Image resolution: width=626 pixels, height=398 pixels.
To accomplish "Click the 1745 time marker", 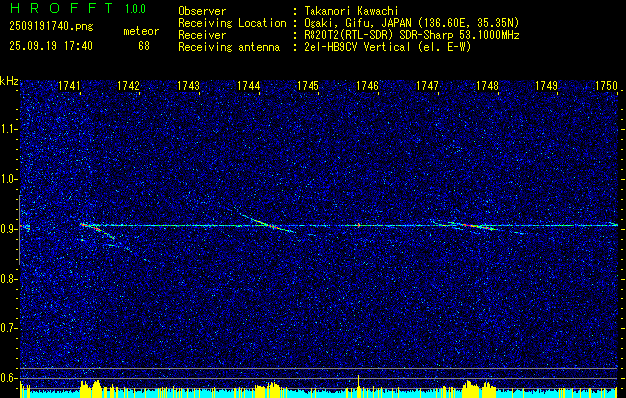I will (x=308, y=86).
